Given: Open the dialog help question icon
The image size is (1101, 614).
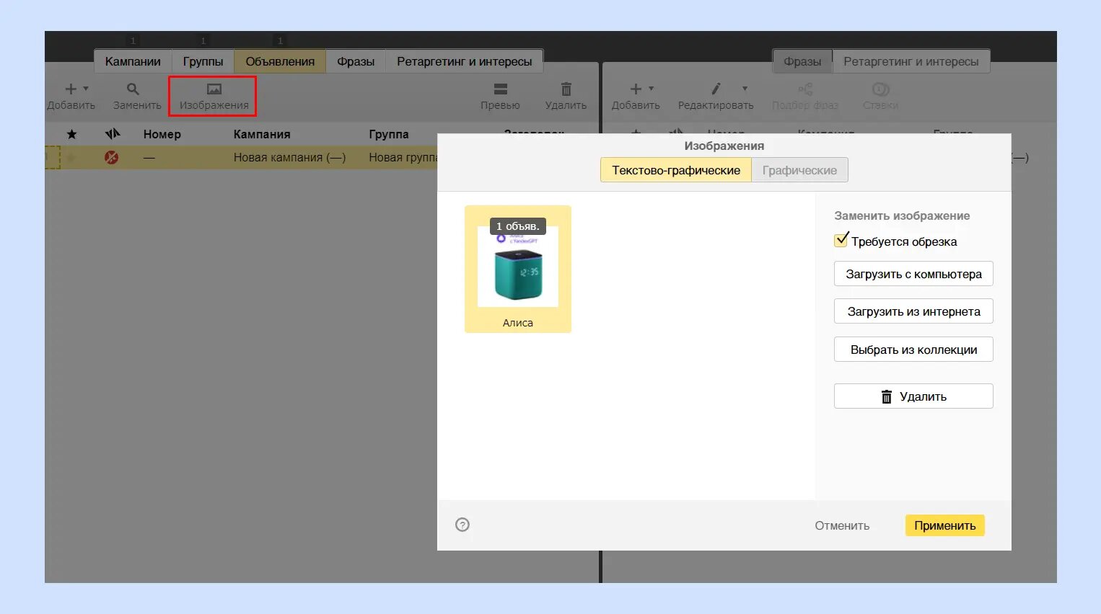Looking at the screenshot, I should [x=462, y=525].
